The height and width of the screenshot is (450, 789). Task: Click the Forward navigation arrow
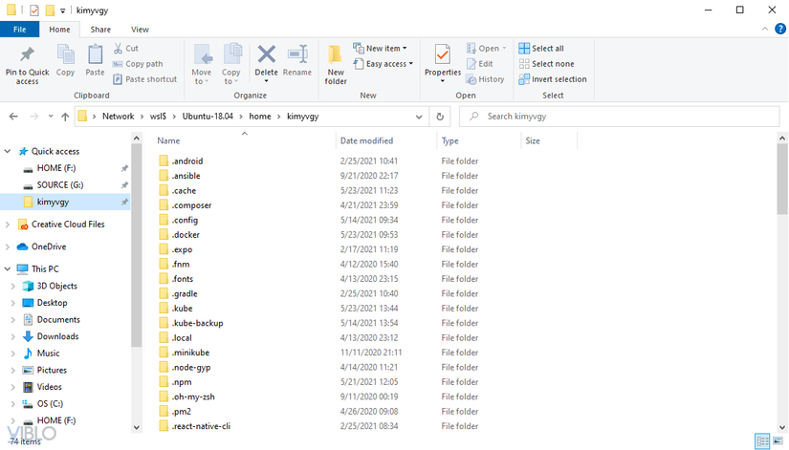pyautogui.click(x=33, y=117)
